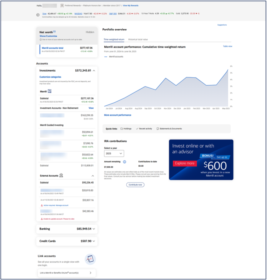This screenshot has height=280, width=267.
Task: Select the Time-weighted return tab
Action: [x=114, y=40]
